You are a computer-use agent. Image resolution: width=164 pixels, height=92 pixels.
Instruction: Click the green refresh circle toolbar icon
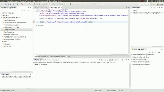click(x=70, y=4)
